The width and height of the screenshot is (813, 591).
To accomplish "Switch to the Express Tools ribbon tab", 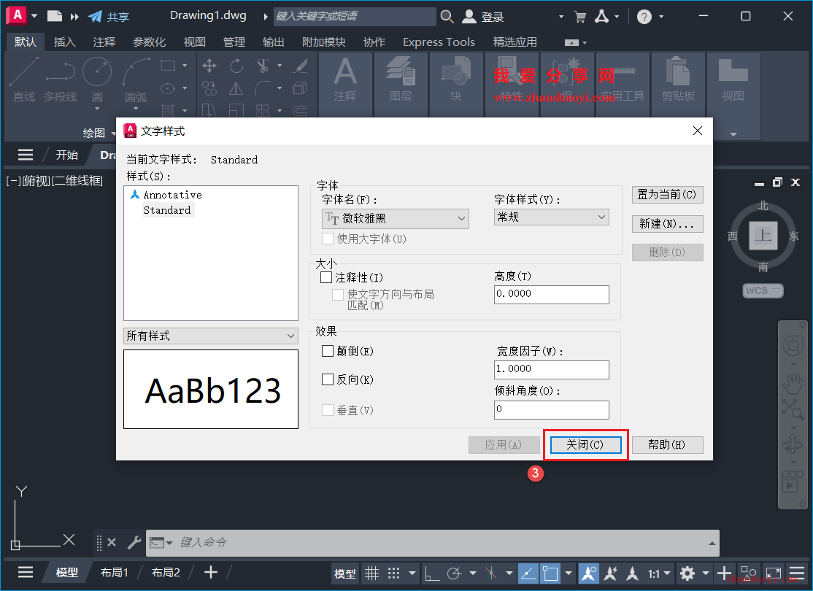I will point(439,42).
